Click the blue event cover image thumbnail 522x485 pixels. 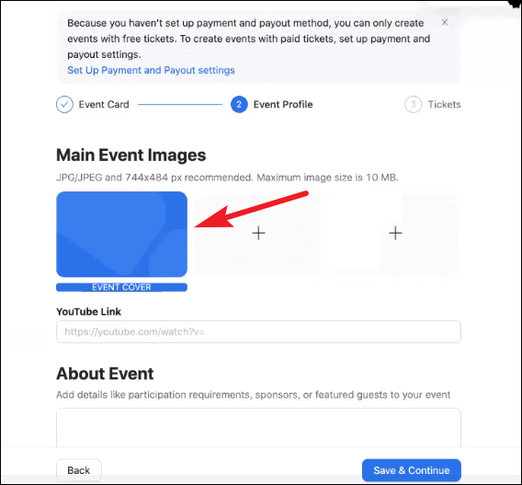point(121,234)
